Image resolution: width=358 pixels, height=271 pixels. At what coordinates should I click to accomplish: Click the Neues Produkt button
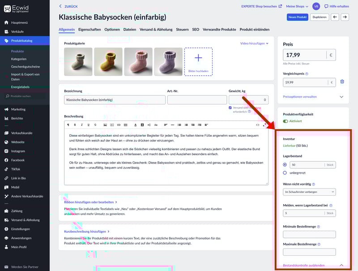[x=297, y=17]
